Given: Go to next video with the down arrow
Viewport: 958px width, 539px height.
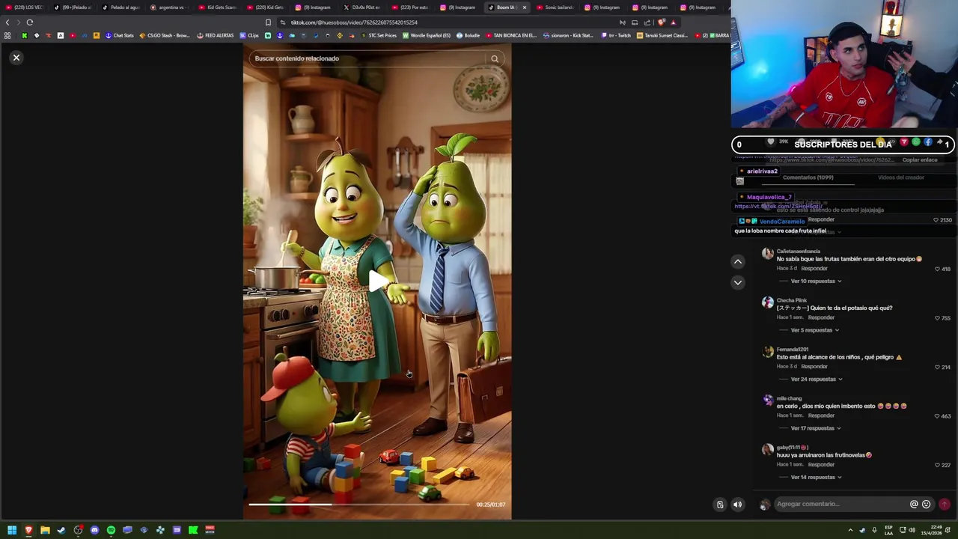Looking at the screenshot, I should click(738, 282).
